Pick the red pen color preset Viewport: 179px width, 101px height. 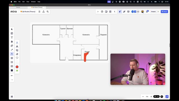click(17, 67)
